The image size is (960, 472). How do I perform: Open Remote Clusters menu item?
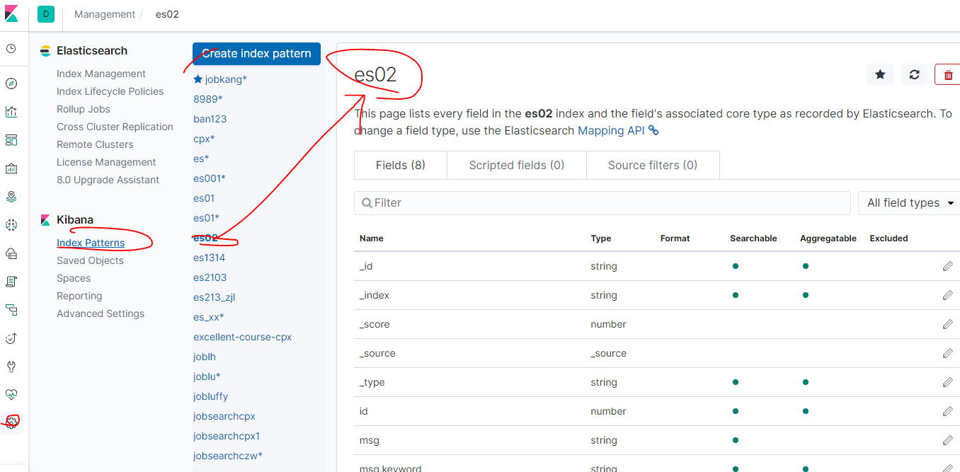pyautogui.click(x=95, y=144)
